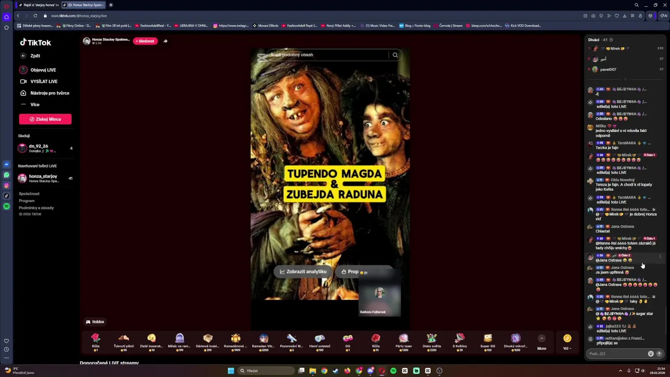The height and width of the screenshot is (377, 670).
Task: Click the search magnifier on the video
Action: point(395,54)
